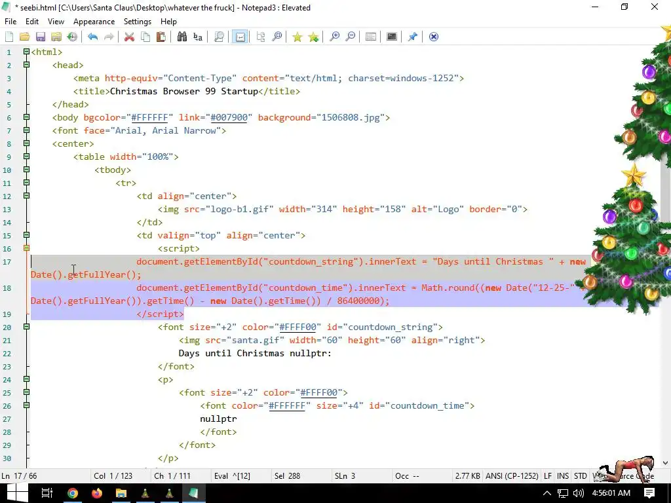Collapse the p tag fold on line 24
Screen dimensions: 671x503
pos(26,379)
